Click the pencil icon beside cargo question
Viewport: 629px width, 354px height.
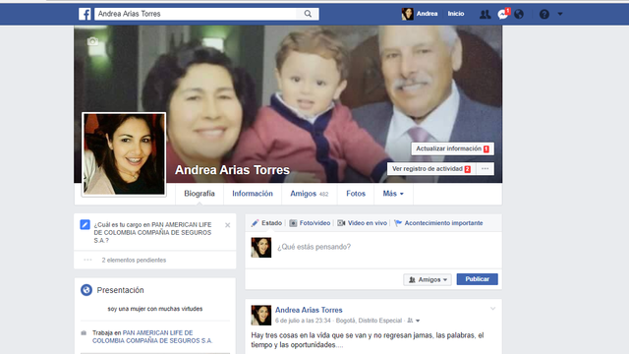[85, 225]
